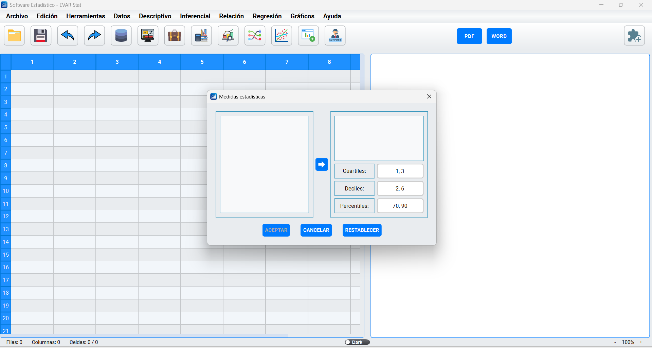Screen dimensions: 652x348
Task: Click the save floppy disk icon
Action: tap(41, 36)
